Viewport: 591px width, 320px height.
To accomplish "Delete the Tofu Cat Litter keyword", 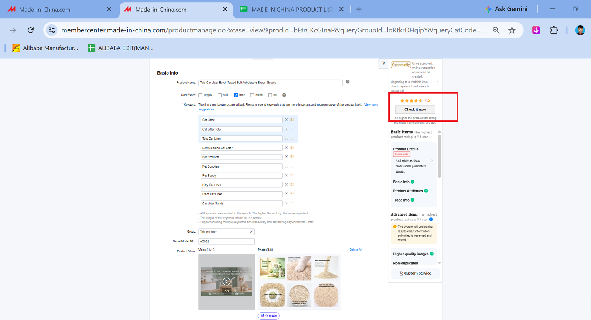I will coord(286,138).
